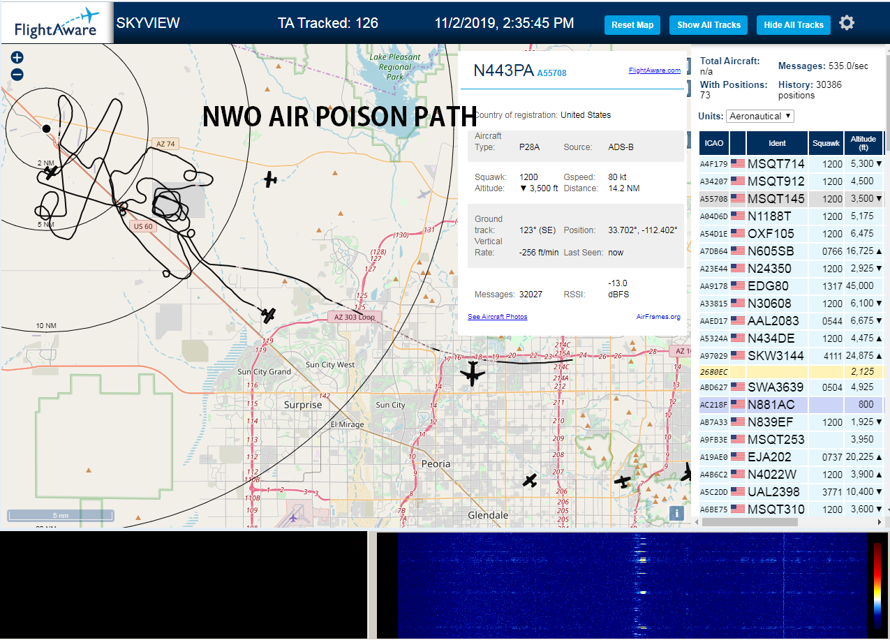The height and width of the screenshot is (640, 890).
Task: Select the MSQT714 aircraft row
Action: (792, 164)
